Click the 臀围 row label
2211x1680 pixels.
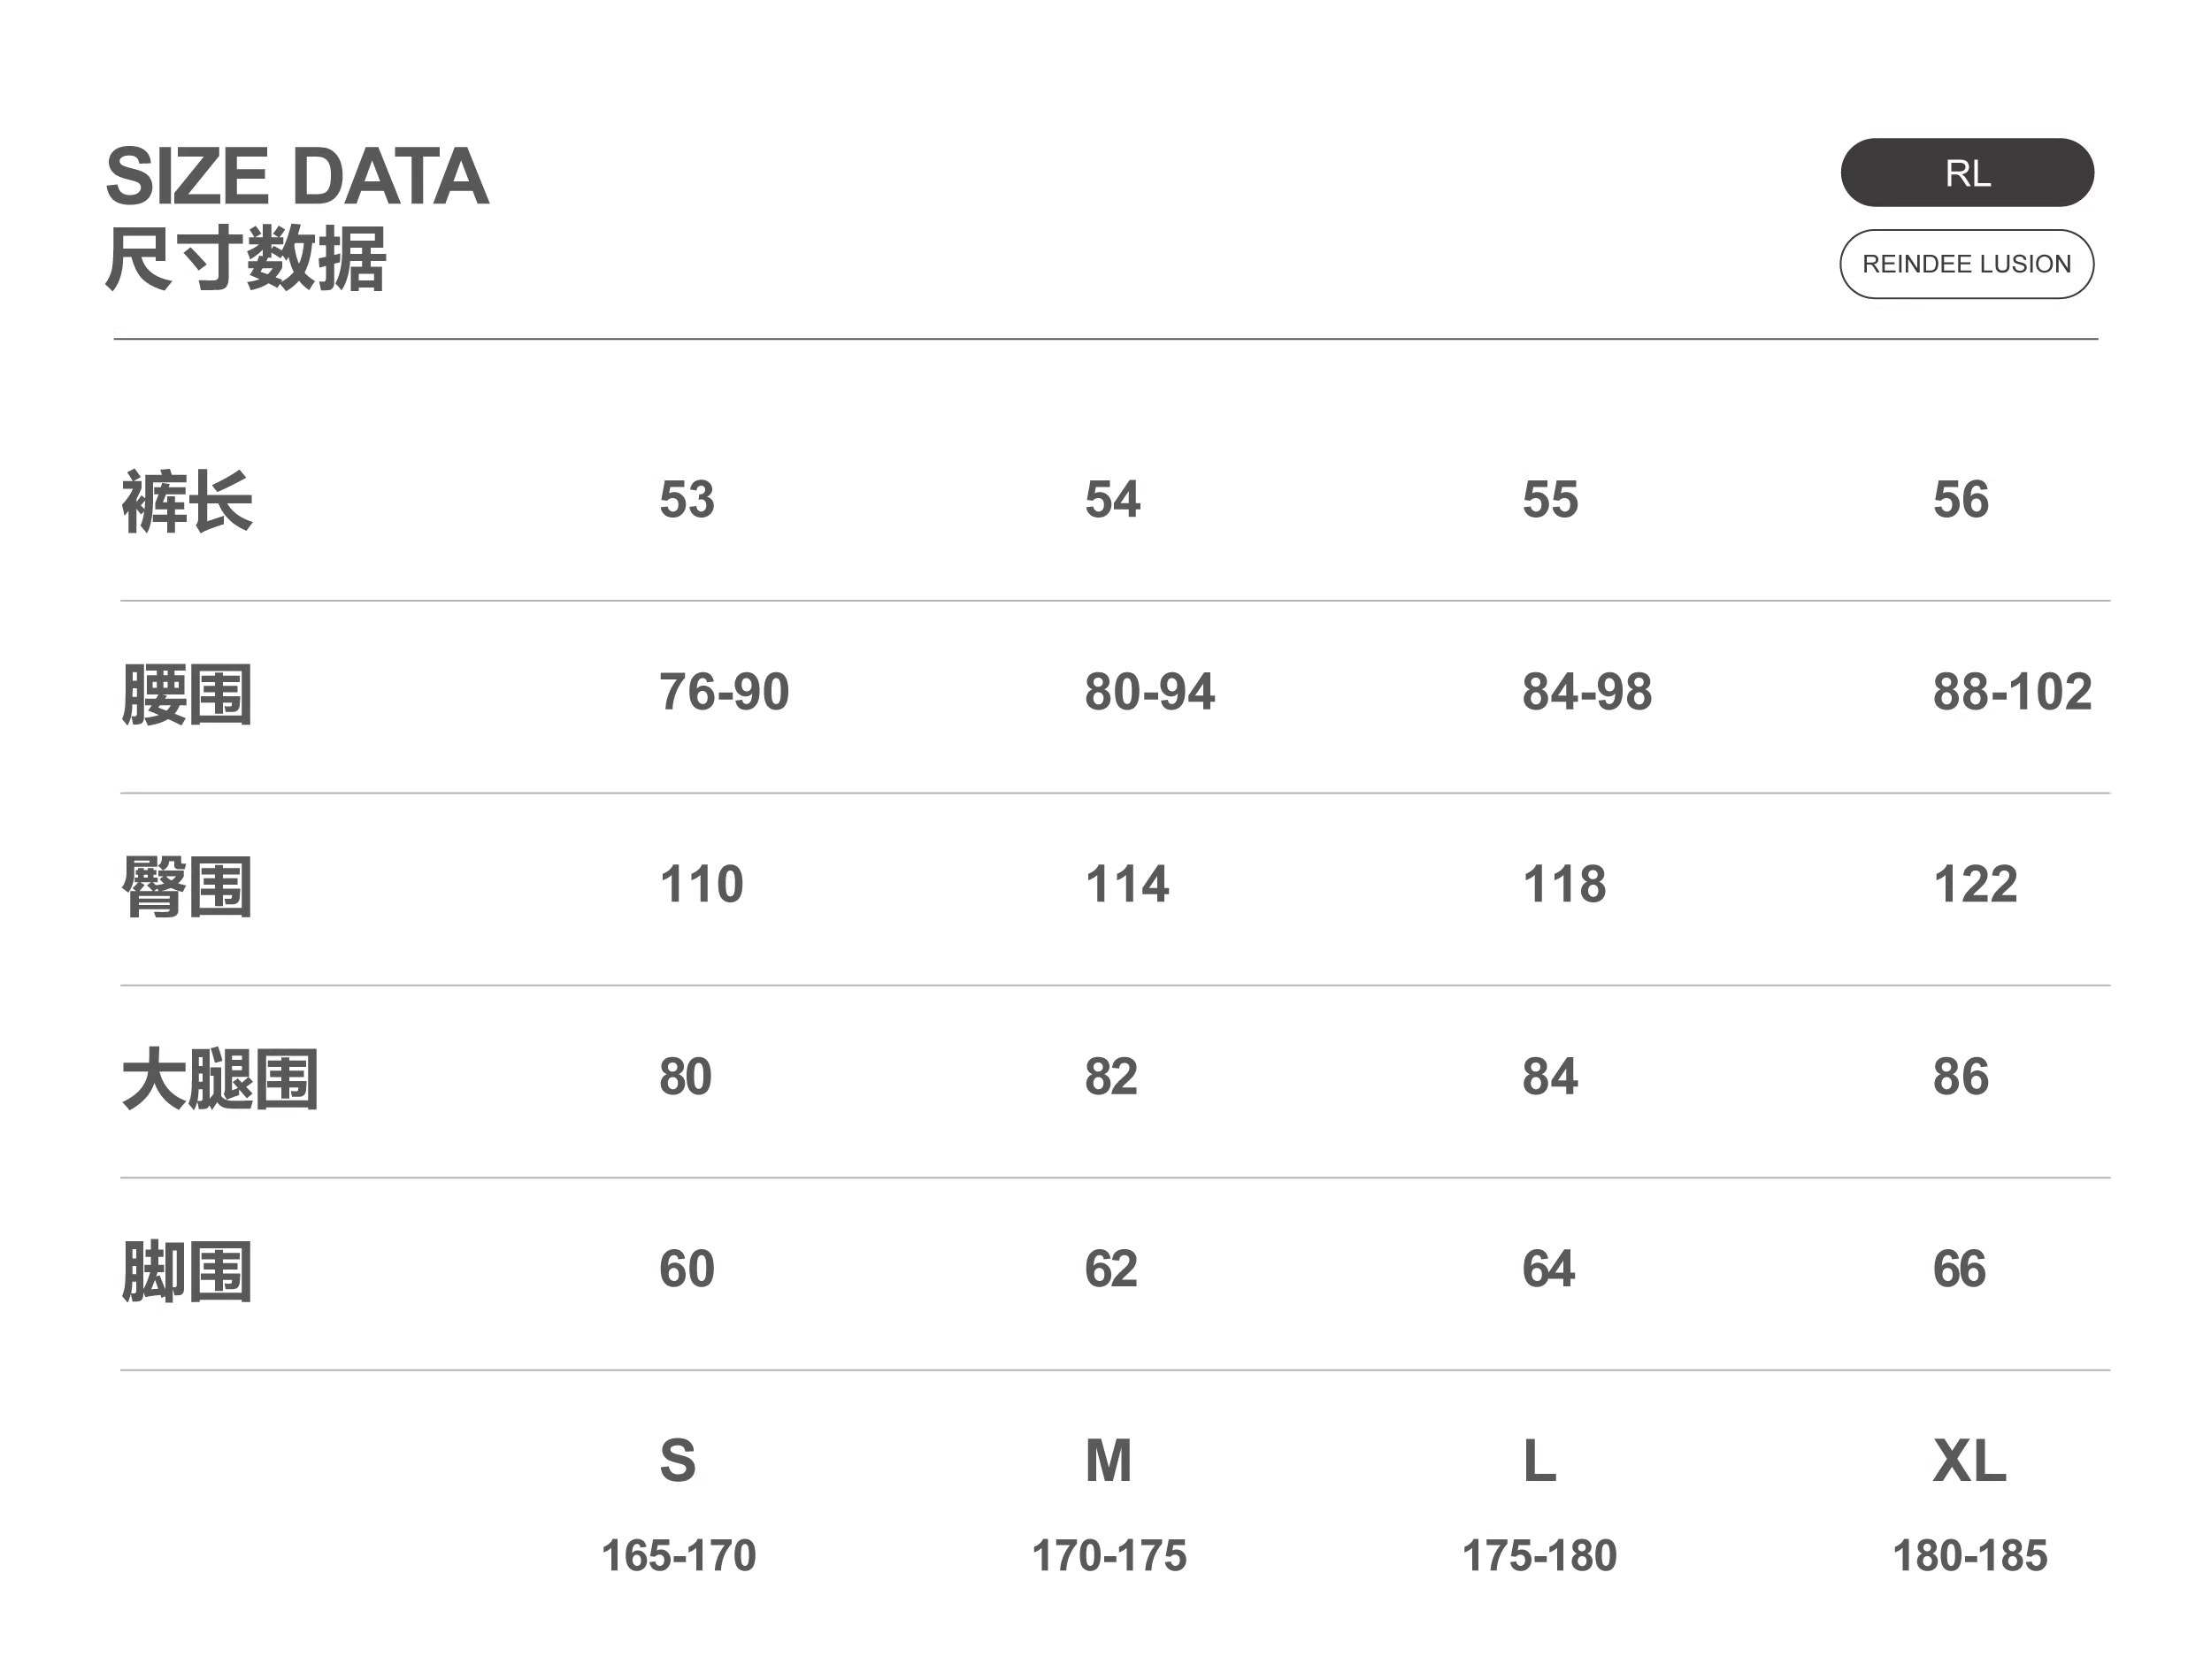pyautogui.click(x=187, y=886)
